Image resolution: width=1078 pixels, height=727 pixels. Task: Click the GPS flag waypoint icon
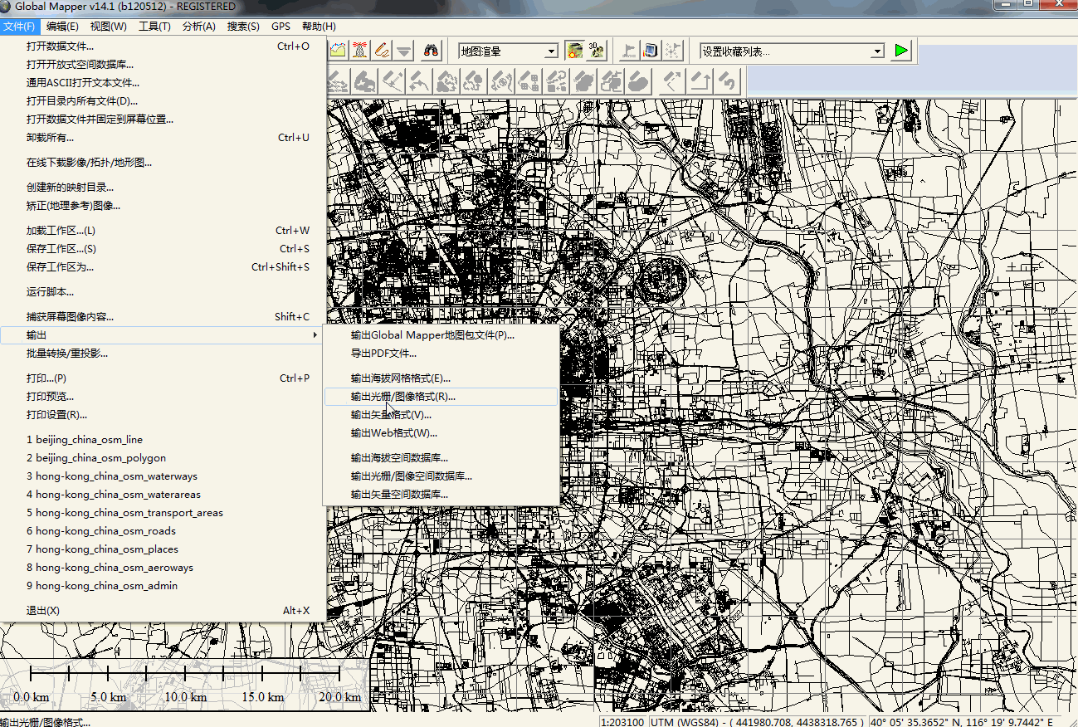[x=628, y=51]
